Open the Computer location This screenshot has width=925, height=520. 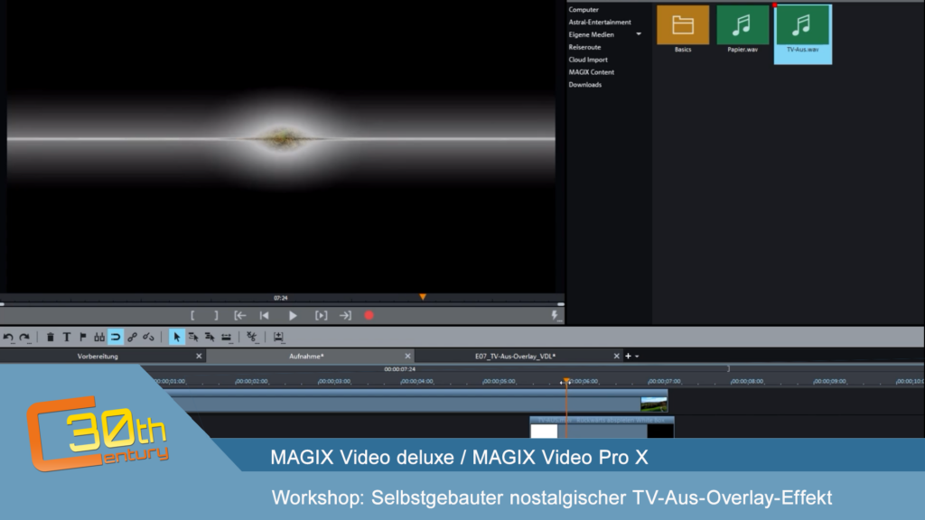[x=584, y=9]
